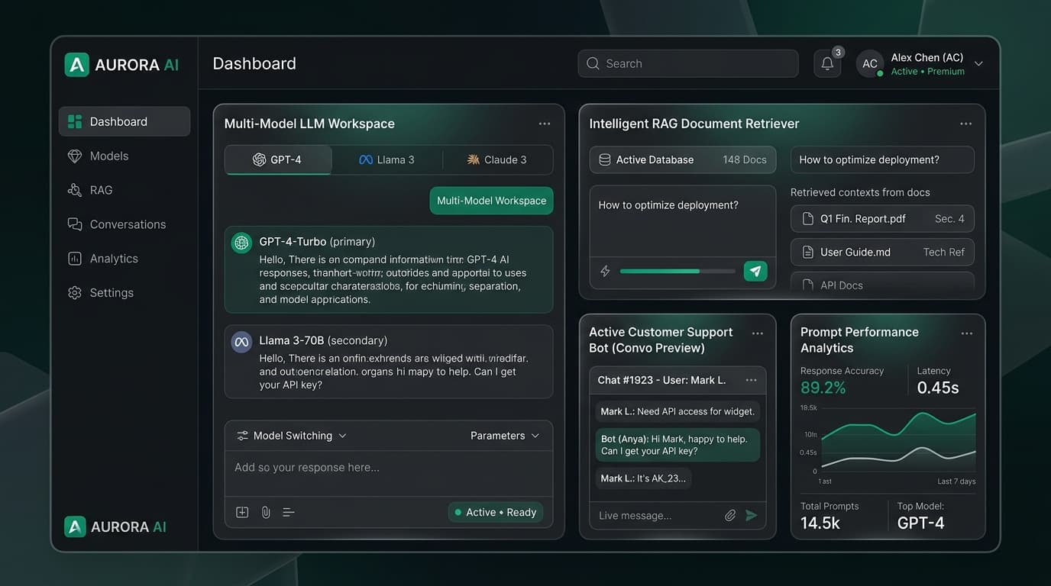The image size is (1051, 586).
Task: Open the Alex Chen account dropdown chevron
Action: pos(978,64)
